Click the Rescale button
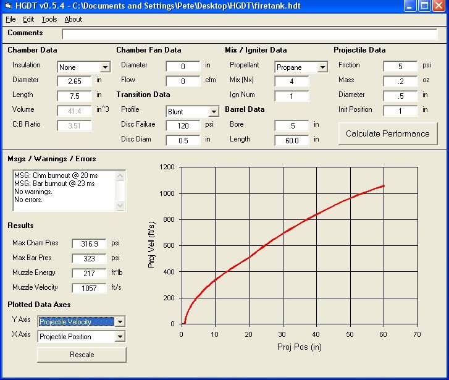This screenshot has width=449, height=380. (x=82, y=355)
